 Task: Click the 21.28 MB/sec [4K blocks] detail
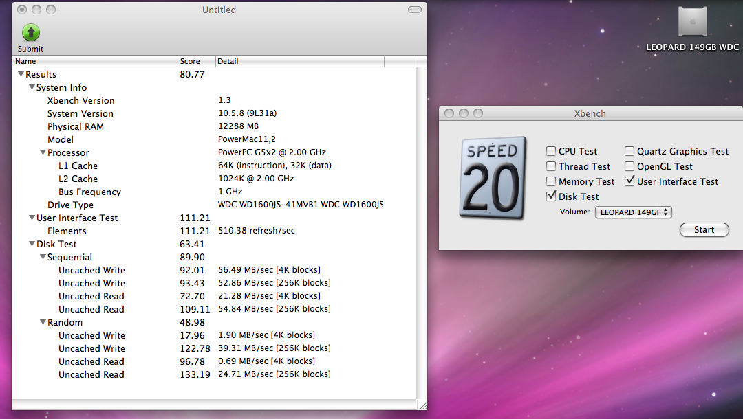pyautogui.click(x=269, y=296)
